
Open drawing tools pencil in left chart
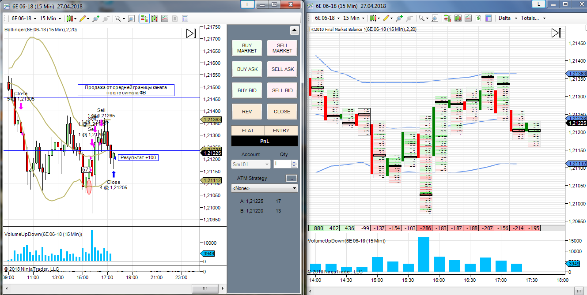(x=83, y=19)
